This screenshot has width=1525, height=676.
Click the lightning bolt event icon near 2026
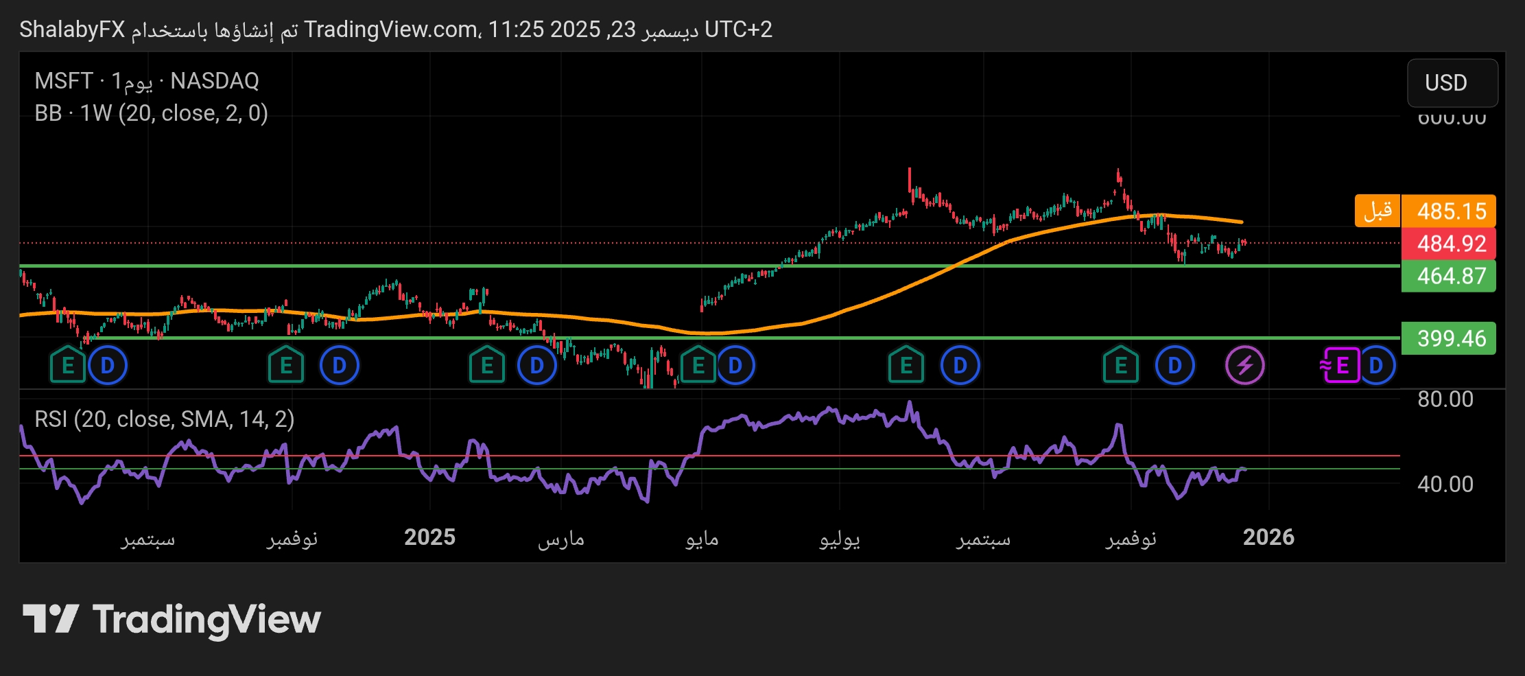coord(1245,365)
